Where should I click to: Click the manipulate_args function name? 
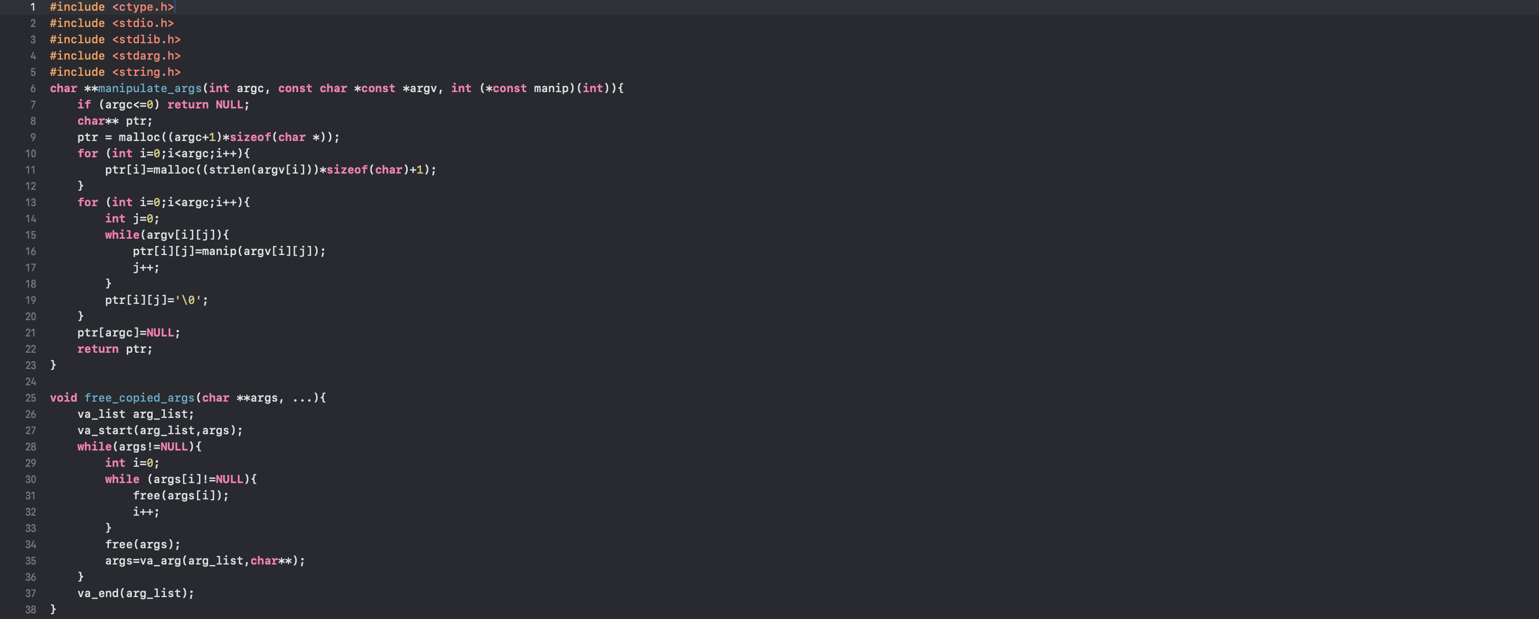pyautogui.click(x=150, y=89)
